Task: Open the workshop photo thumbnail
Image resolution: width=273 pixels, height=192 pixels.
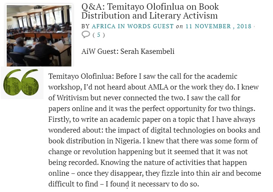Action: (x=39, y=35)
